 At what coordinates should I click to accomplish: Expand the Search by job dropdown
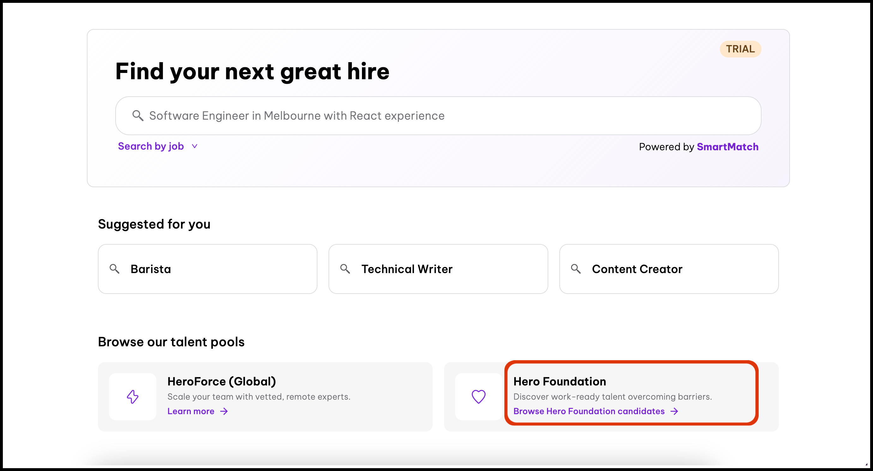(x=151, y=146)
